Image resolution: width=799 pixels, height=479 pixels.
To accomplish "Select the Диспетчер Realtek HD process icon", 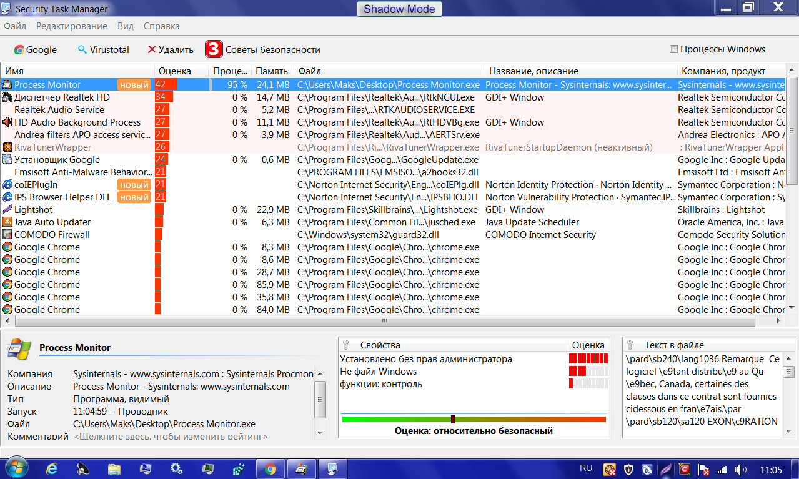I will (x=7, y=97).
